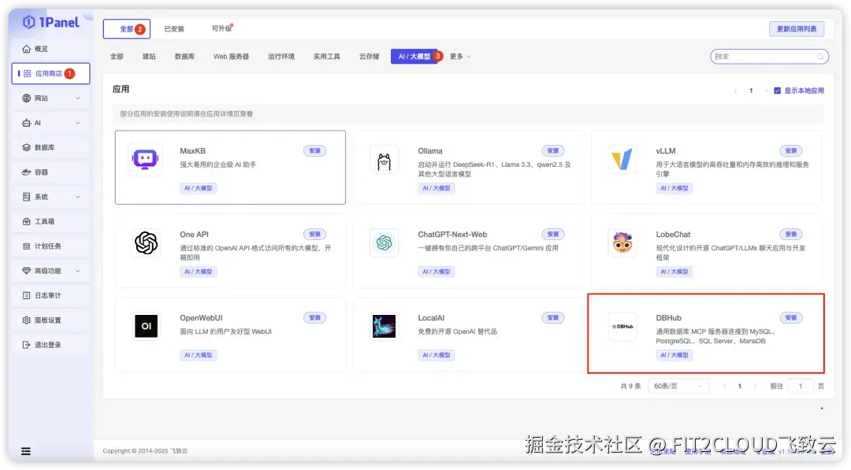Viewport: 851px width, 470px height.
Task: Open the 高级功能 diamond sidebar icon
Action: (26, 271)
